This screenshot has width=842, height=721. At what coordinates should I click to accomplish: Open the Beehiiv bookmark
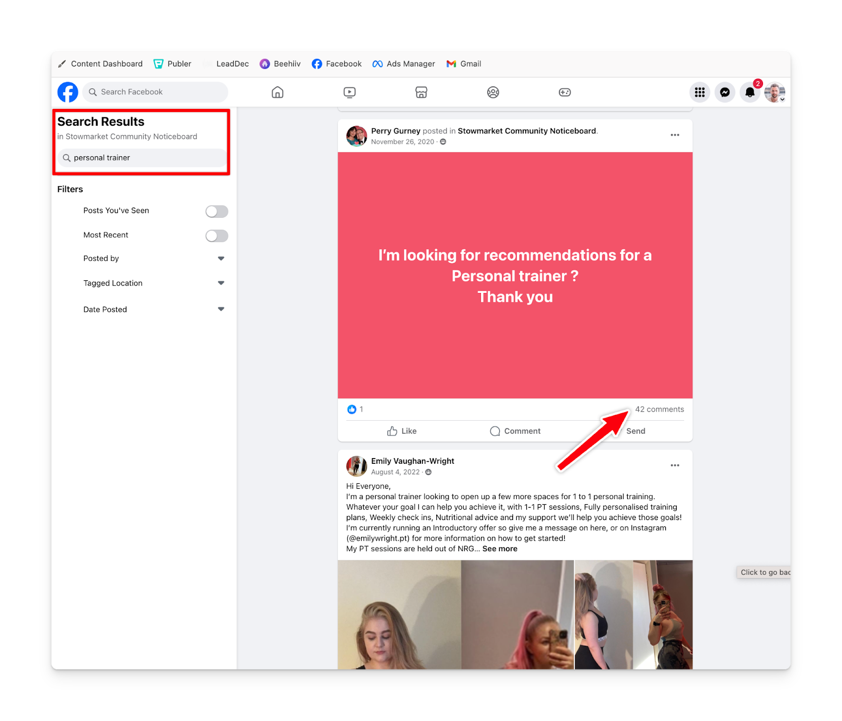pyautogui.click(x=280, y=64)
